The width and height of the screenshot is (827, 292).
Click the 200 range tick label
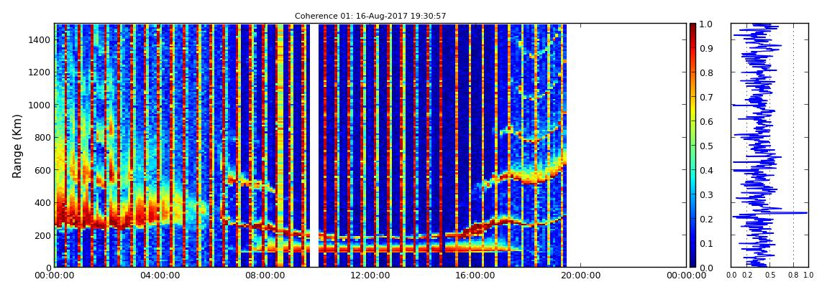pos(42,235)
